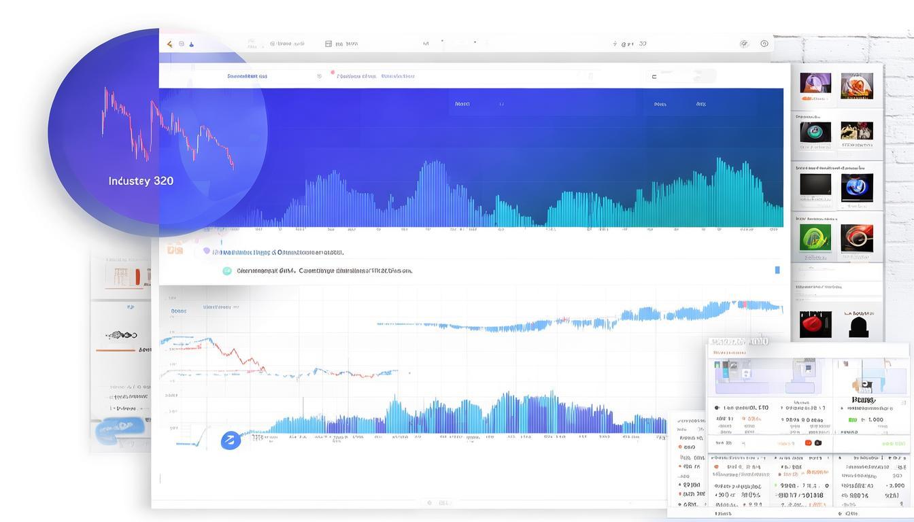
Task: Click the circular badge icon left of the info icon
Action: click(x=744, y=43)
